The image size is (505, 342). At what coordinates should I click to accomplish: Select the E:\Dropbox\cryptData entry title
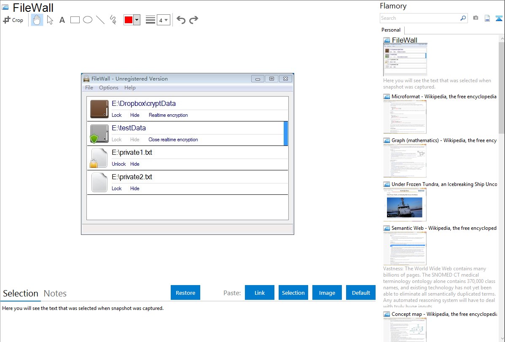(144, 104)
